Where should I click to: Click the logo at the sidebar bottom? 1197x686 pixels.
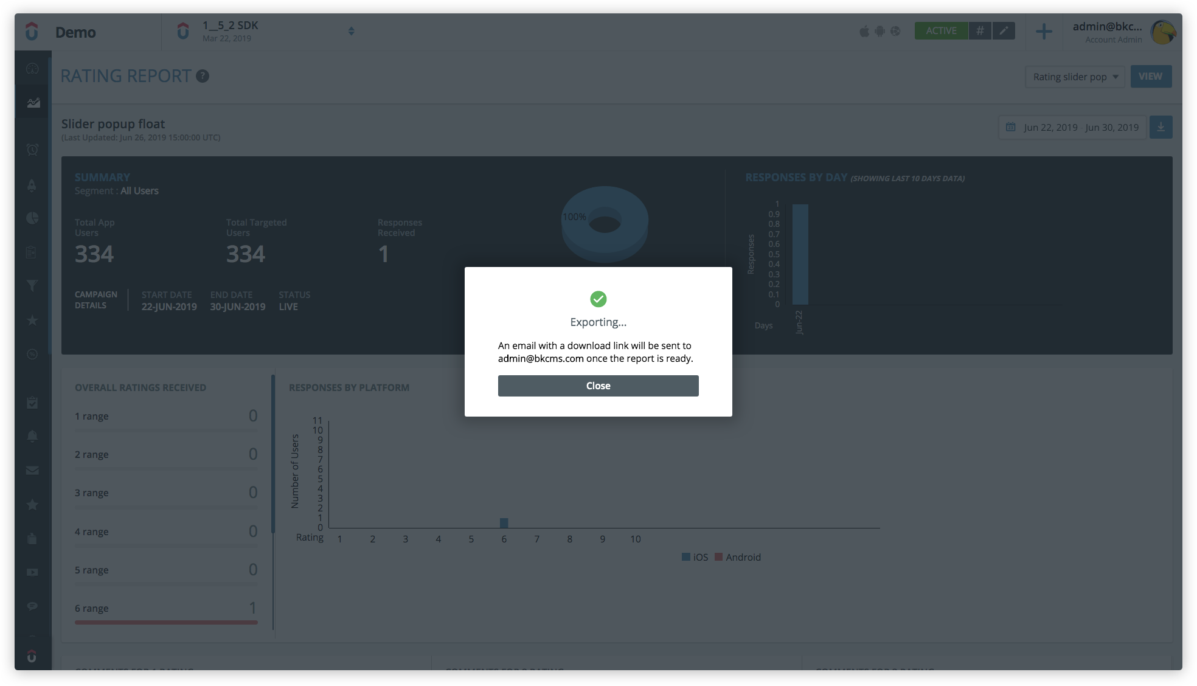click(32, 656)
